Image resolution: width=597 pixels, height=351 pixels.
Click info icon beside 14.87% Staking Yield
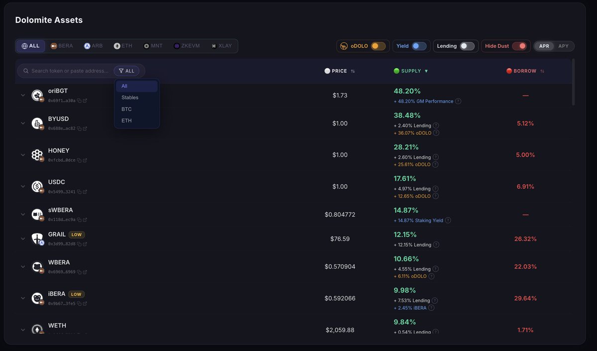pyautogui.click(x=448, y=220)
